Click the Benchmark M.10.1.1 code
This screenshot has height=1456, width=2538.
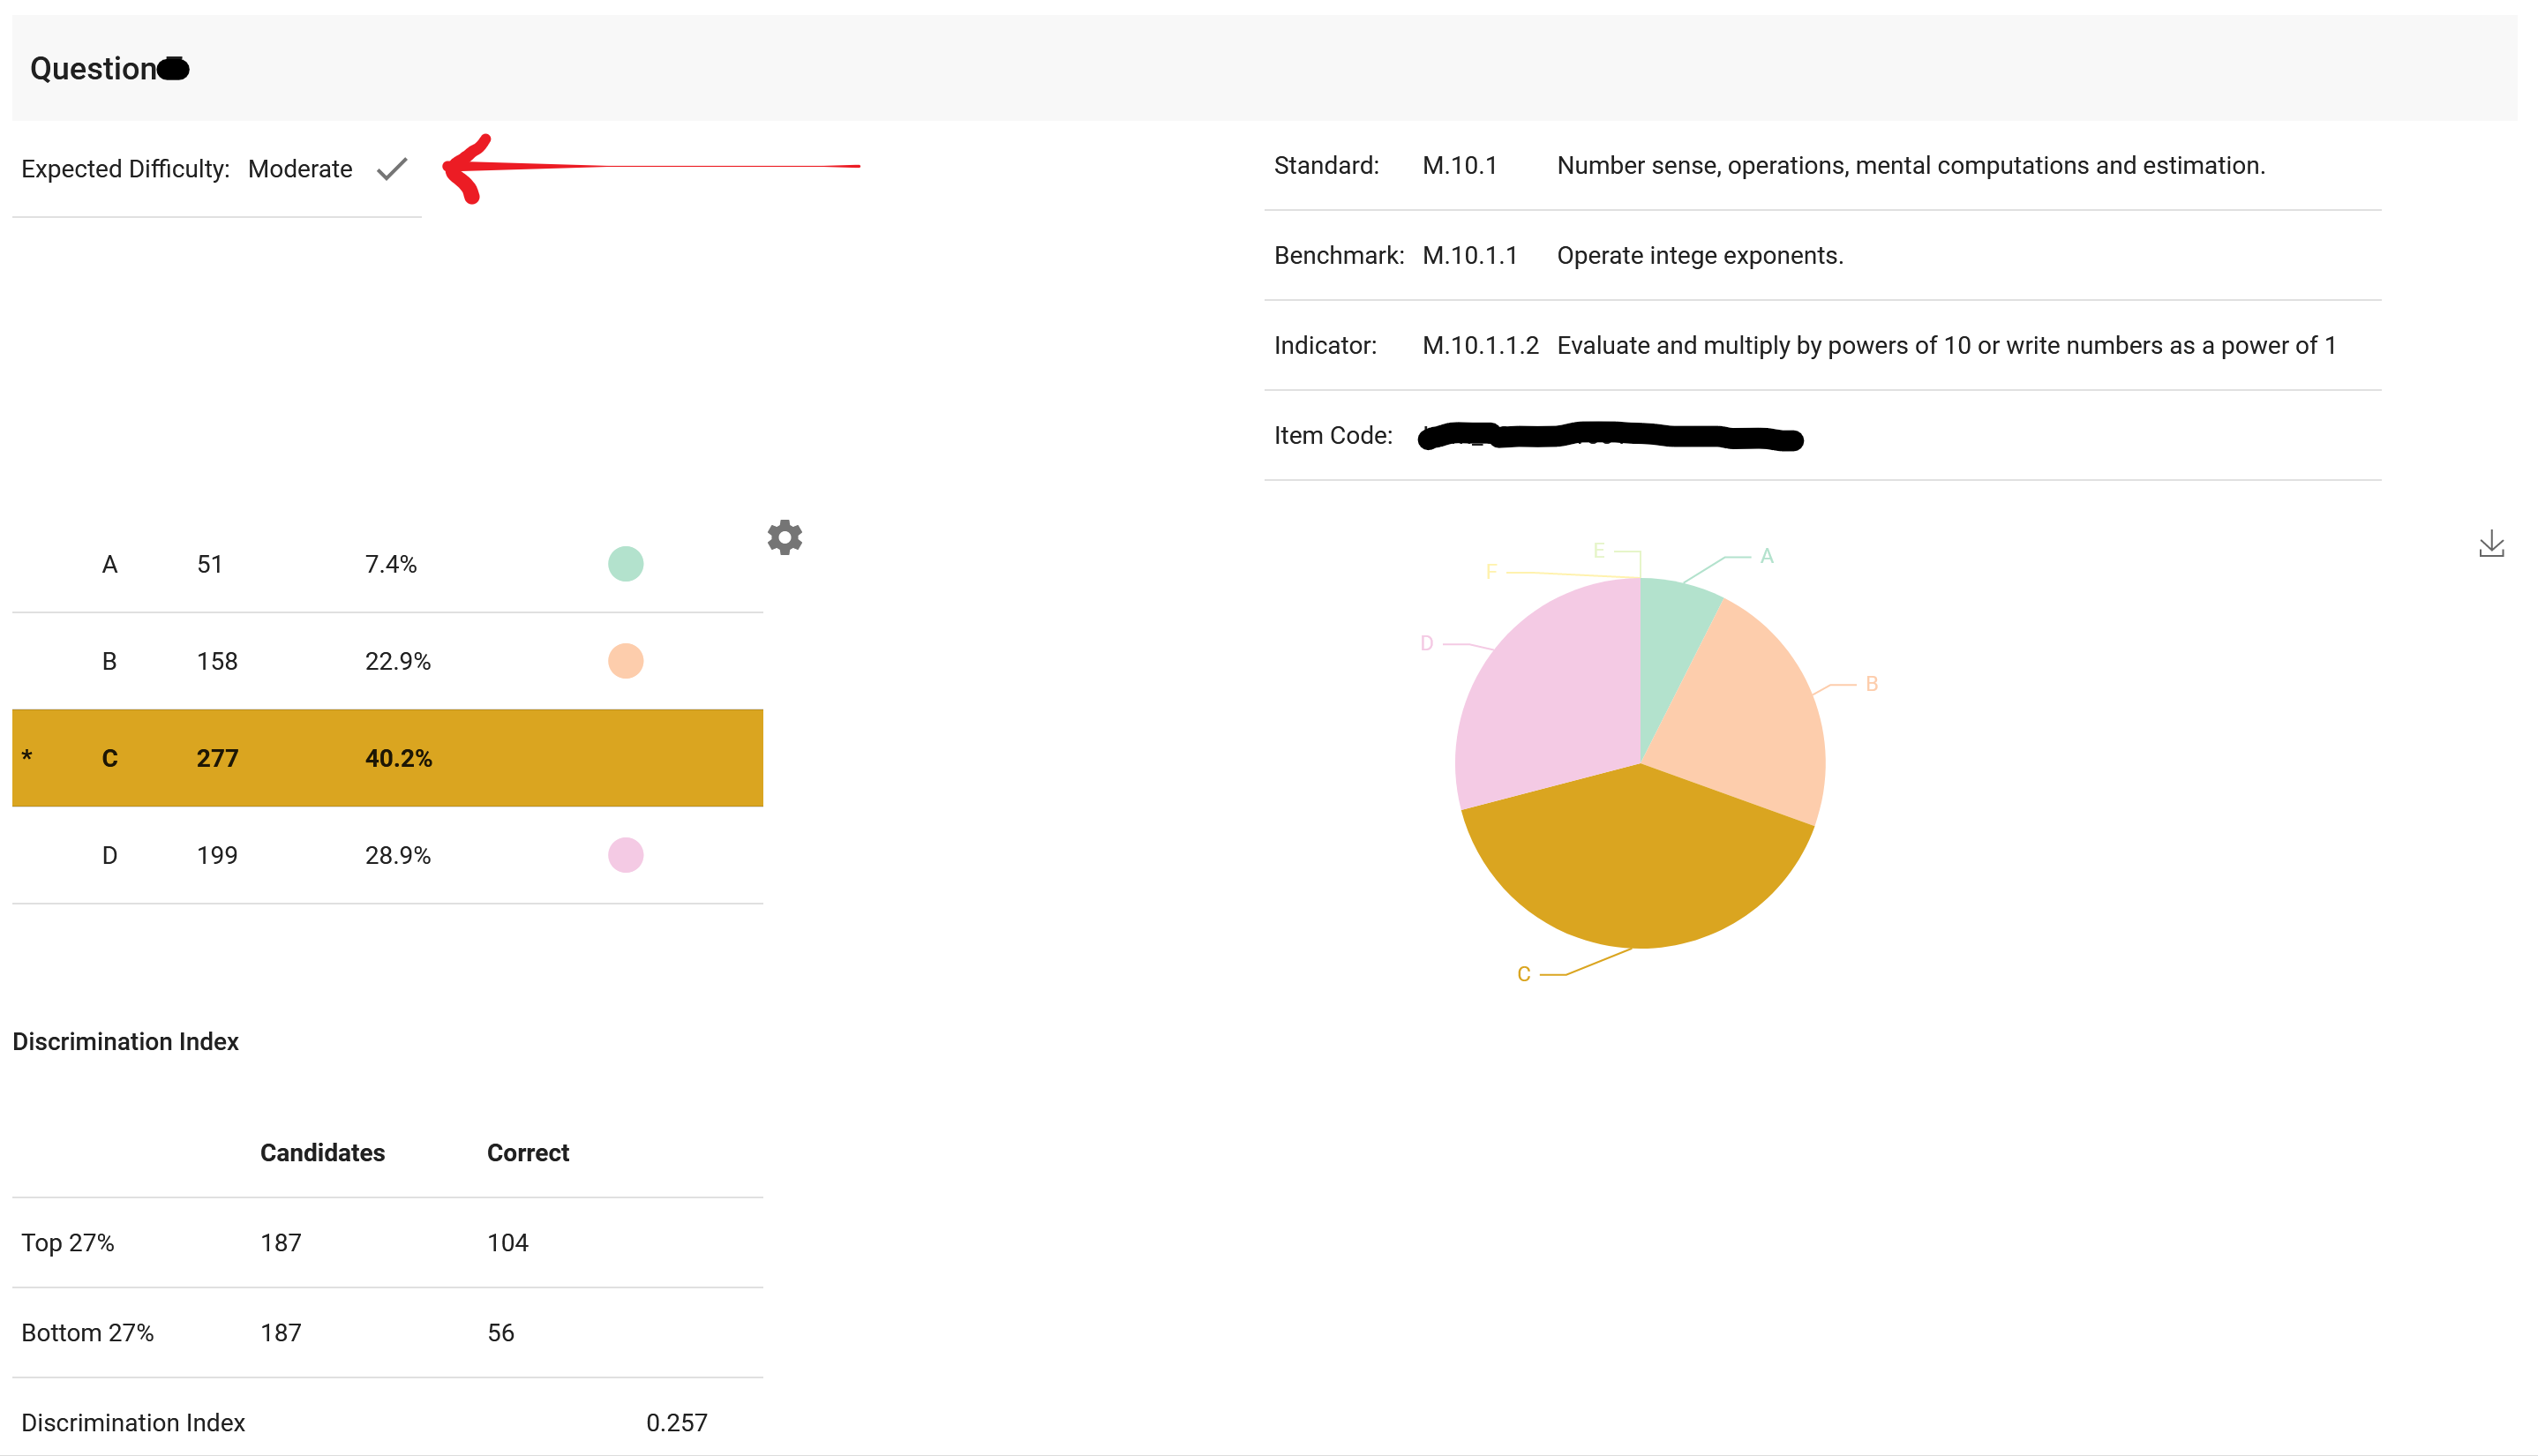point(1469,256)
